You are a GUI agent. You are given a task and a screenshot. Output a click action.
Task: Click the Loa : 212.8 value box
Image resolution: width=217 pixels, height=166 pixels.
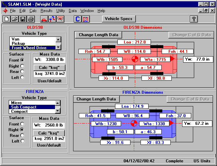[134, 42]
